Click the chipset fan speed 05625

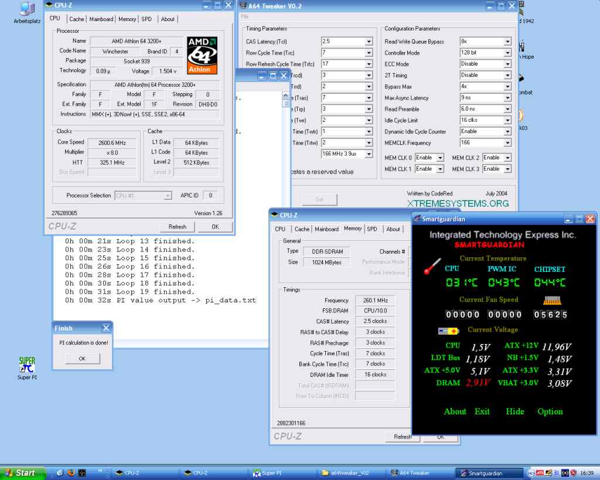coord(550,315)
